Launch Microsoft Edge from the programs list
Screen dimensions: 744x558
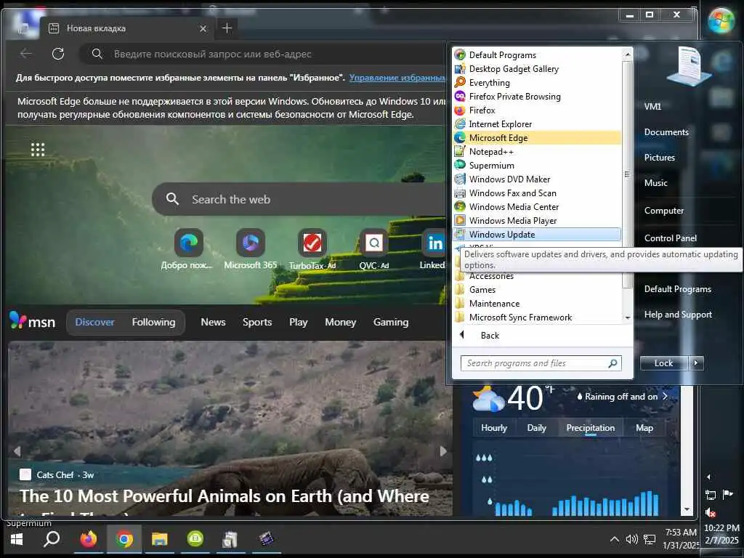pos(537,137)
